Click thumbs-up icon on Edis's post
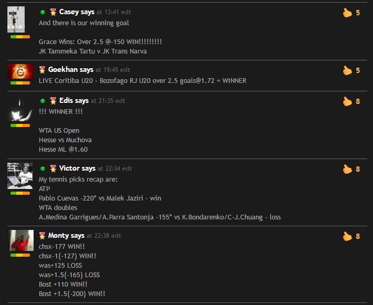The image size is (373, 305). [347, 101]
